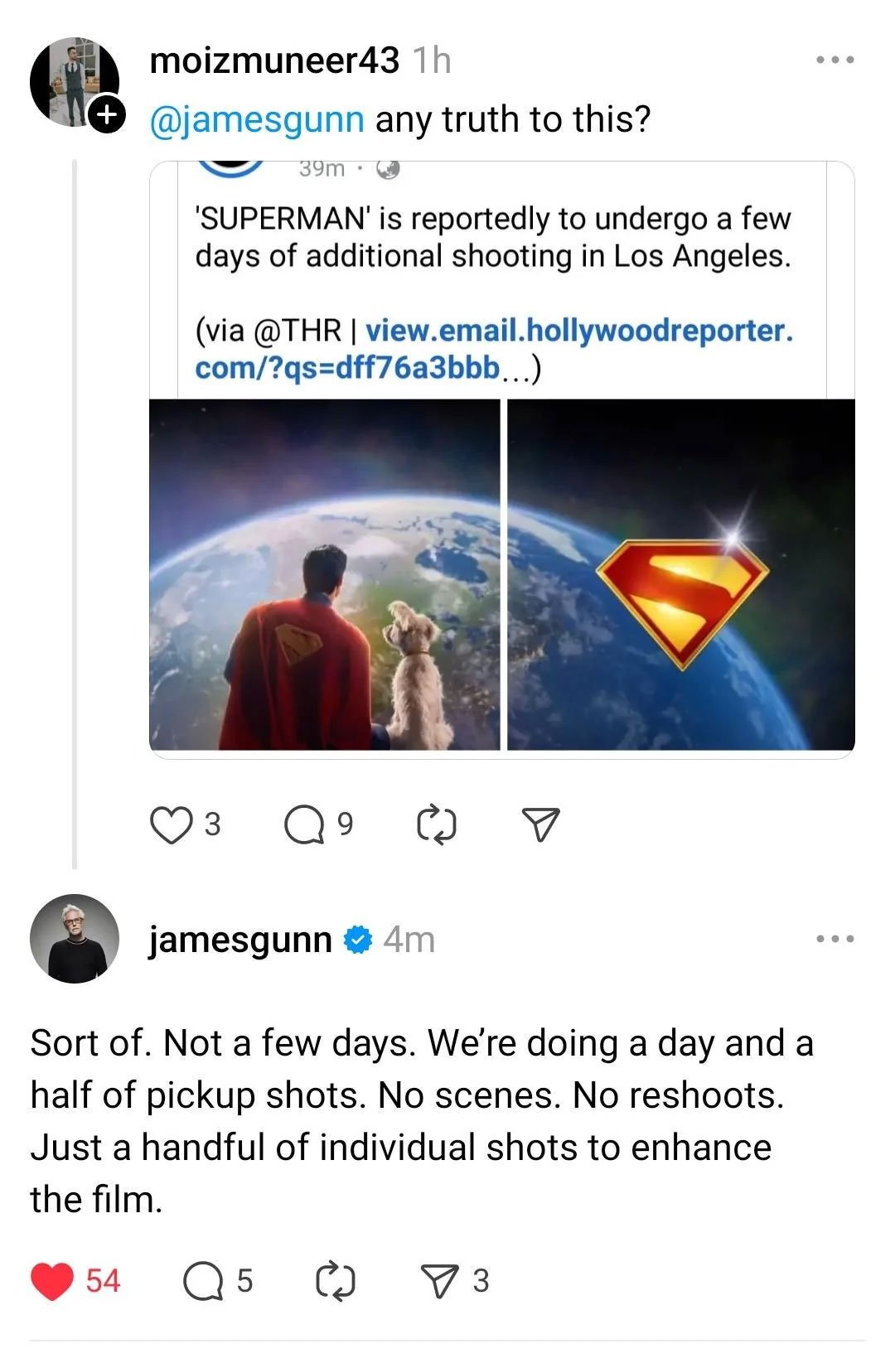The width and height of the screenshot is (895, 1363).
Task: View jamesgunn's profile avatar
Action: click(75, 945)
